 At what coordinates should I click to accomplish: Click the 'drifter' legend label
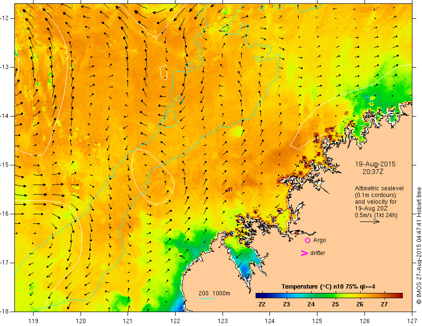[x=317, y=253]
